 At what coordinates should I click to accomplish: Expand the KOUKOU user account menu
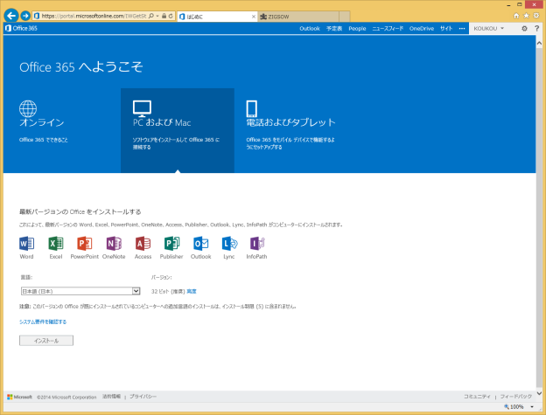[489, 29]
